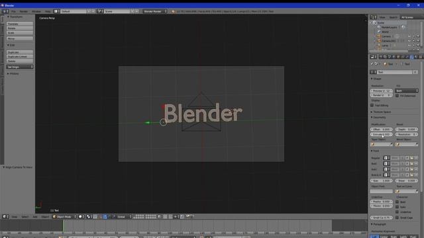Collapse the Geometry panel
Viewport: 424px width, 238px height.
378,118
